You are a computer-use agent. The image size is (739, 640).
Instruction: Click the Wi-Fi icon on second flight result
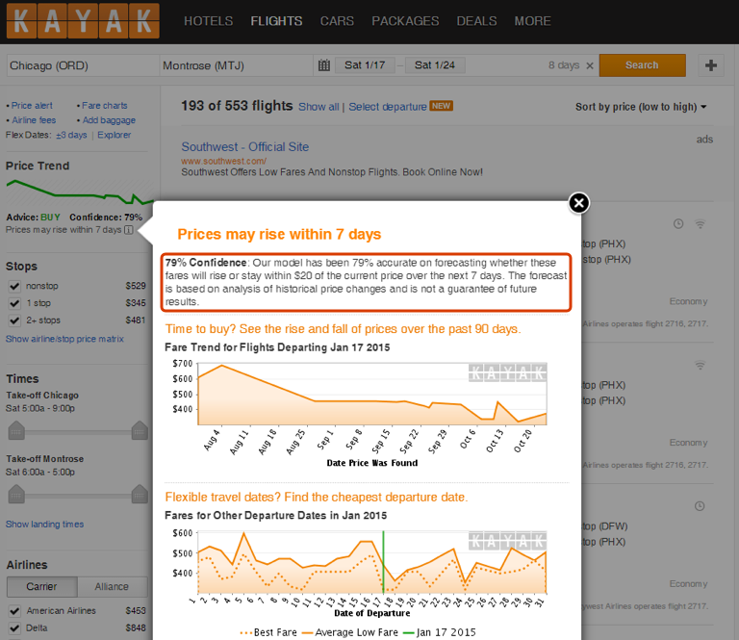701,366
